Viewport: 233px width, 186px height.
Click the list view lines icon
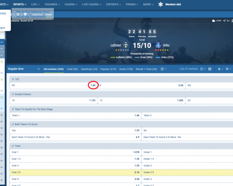click(x=162, y=69)
